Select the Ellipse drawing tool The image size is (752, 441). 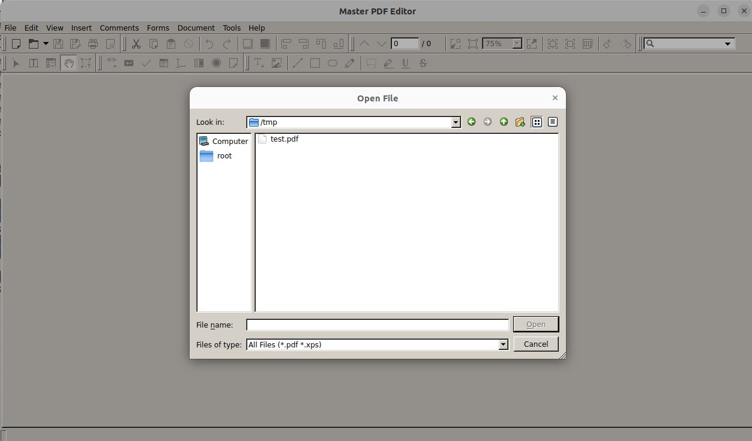coord(332,63)
